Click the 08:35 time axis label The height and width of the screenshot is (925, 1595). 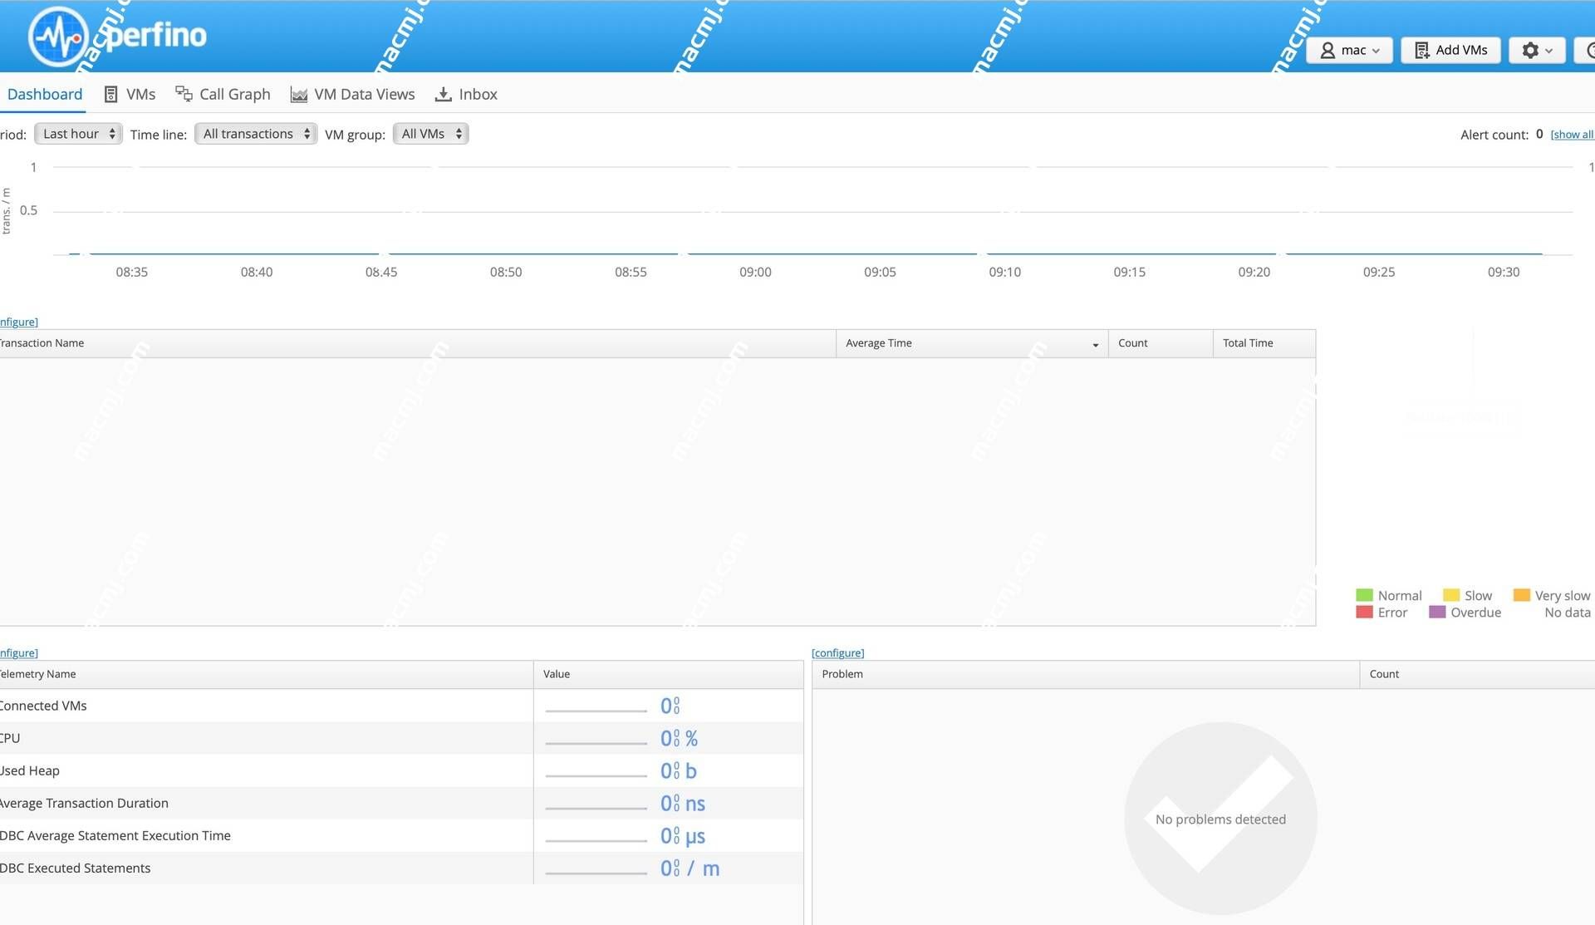pyautogui.click(x=132, y=272)
